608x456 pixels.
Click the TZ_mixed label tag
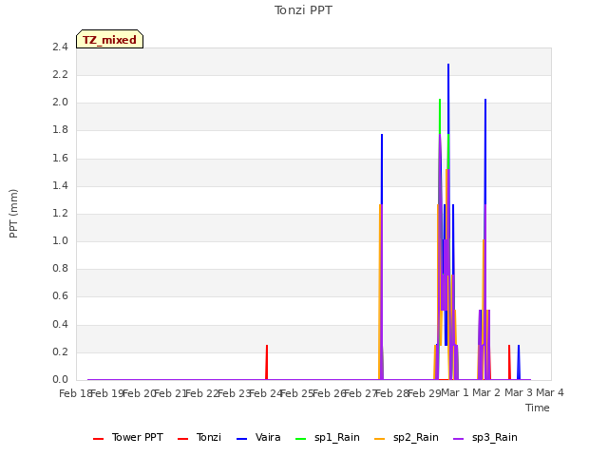pyautogui.click(x=110, y=39)
